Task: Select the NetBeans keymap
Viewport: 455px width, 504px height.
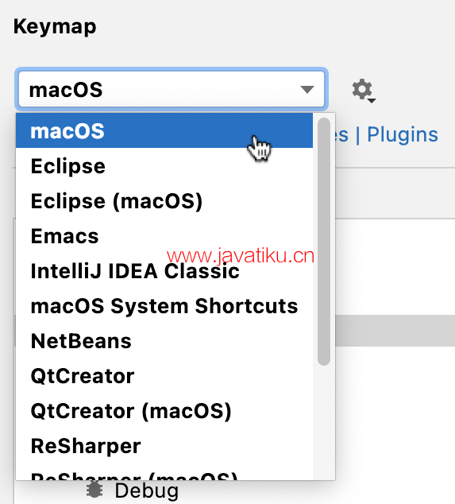Action: [164, 341]
